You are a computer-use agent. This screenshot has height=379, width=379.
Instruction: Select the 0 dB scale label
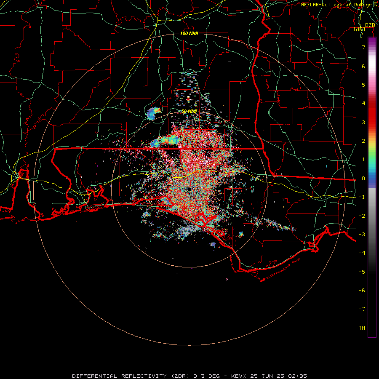tap(363, 179)
